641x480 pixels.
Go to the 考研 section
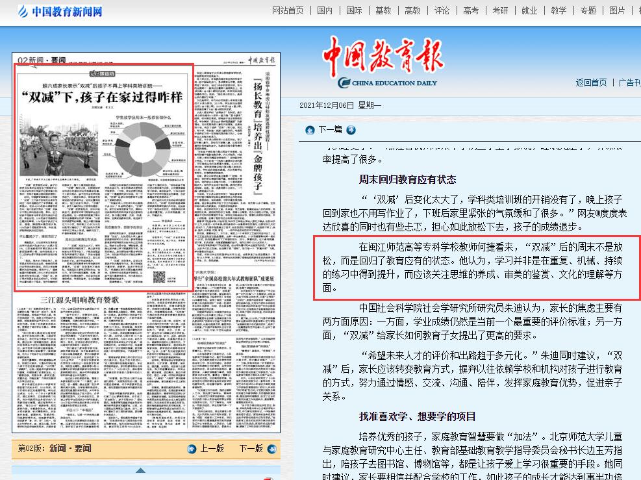click(500, 10)
